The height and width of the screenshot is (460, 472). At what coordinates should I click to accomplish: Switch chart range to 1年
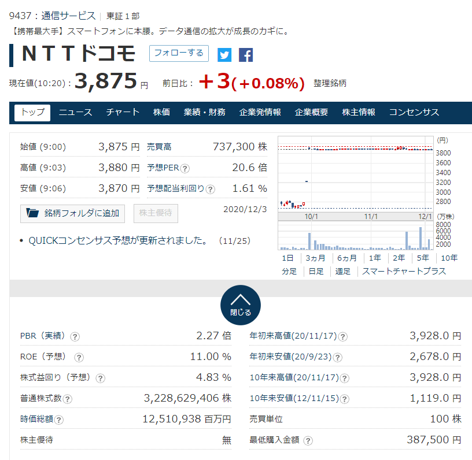[x=375, y=258]
